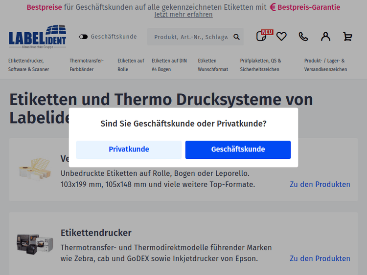Screen dimensions: 367x275
Task: Click the search magnifier icon
Action: 237,37
